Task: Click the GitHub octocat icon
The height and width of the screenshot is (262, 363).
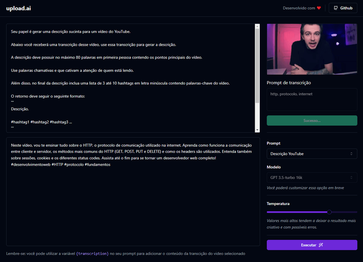Action: point(335,8)
